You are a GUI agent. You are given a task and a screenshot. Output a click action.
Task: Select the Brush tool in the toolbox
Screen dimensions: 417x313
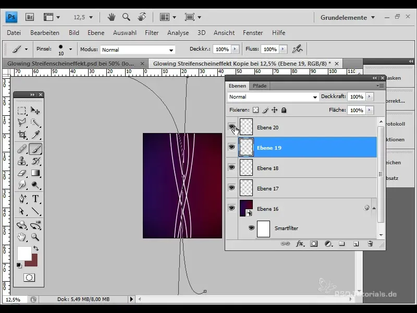click(x=35, y=149)
